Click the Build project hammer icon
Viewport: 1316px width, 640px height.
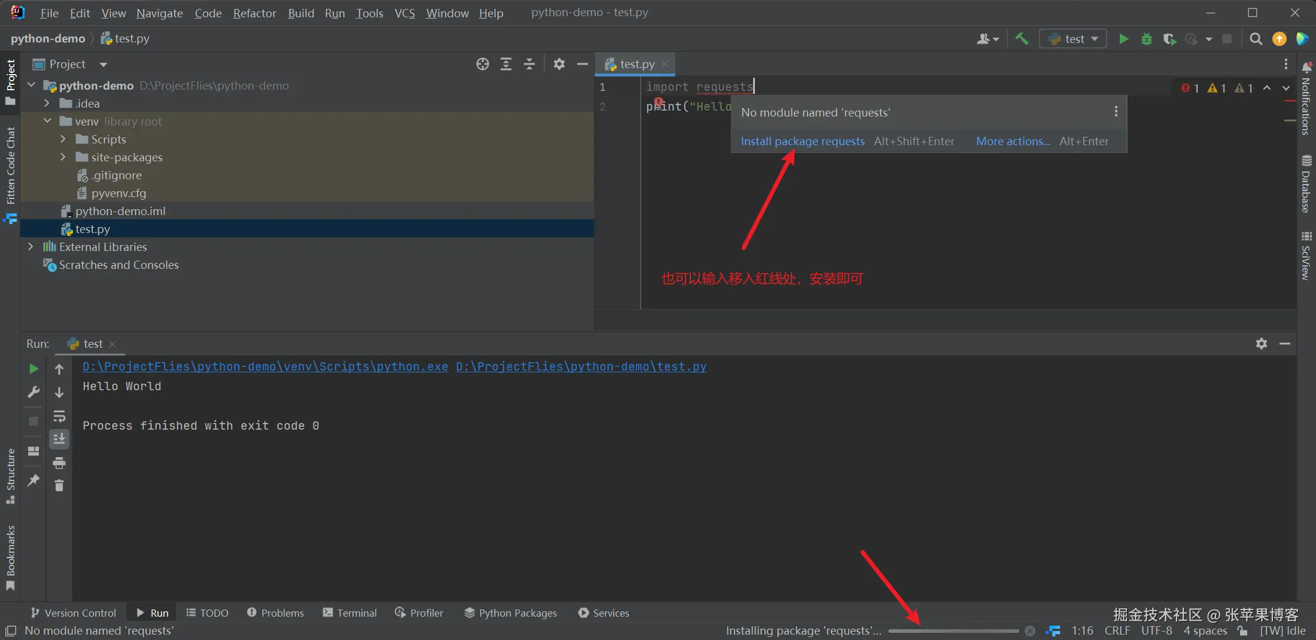click(x=1022, y=39)
